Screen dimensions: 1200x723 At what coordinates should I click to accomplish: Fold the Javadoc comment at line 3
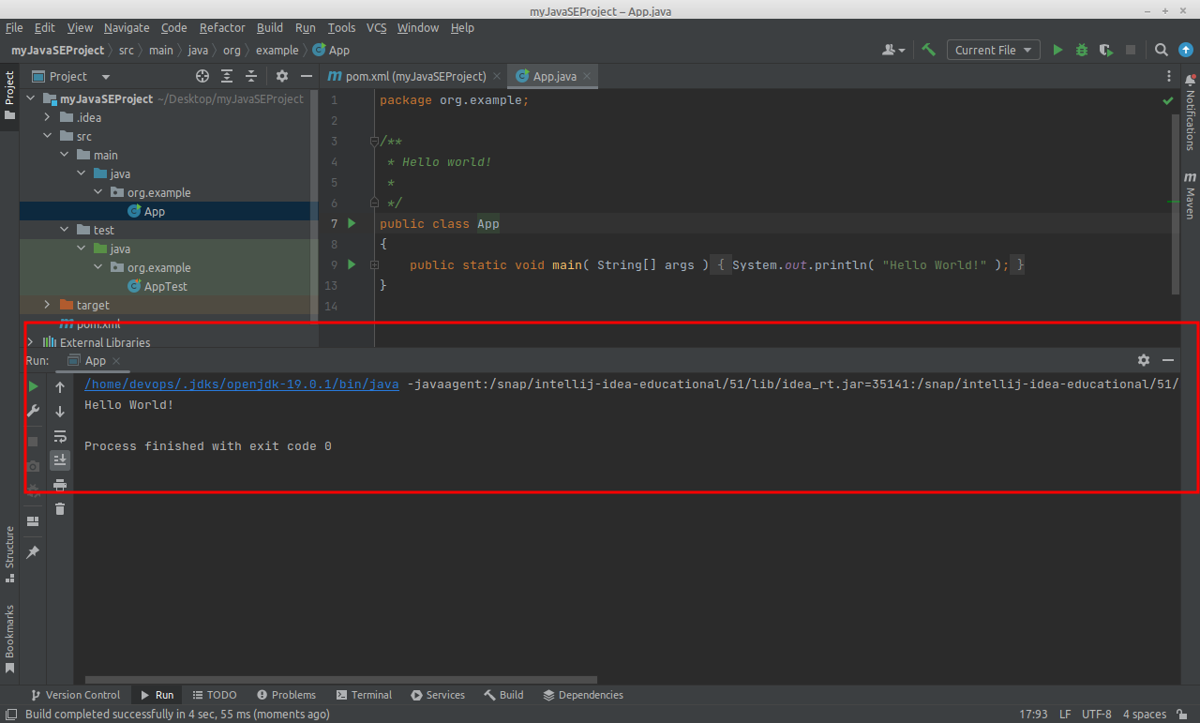point(374,141)
